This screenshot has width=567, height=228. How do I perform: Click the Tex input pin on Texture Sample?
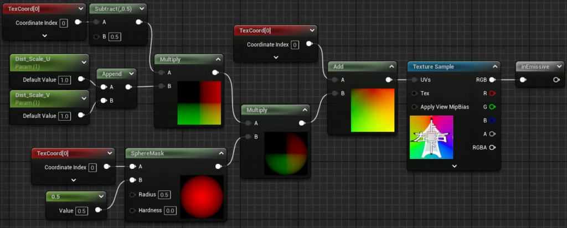click(414, 93)
